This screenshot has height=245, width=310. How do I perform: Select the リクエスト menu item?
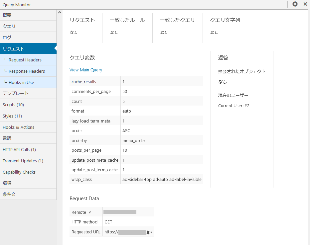point(28,49)
